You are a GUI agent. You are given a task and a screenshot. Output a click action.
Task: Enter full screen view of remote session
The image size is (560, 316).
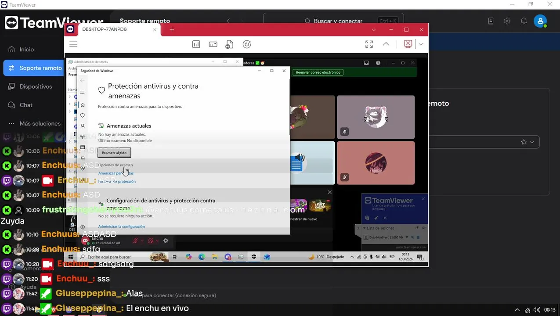[369, 44]
